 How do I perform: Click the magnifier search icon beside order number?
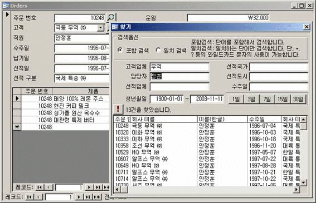coord(111,17)
